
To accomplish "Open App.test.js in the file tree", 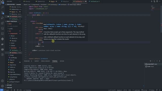I will [x=13, y=65].
